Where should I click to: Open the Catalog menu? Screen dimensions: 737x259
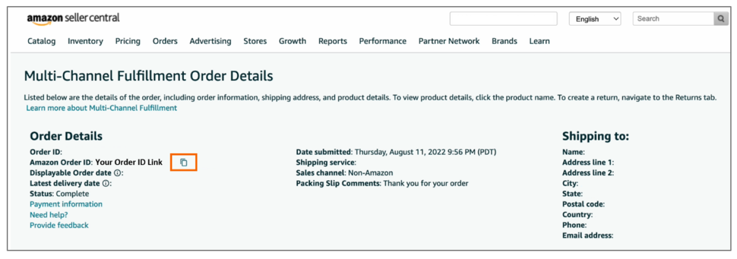[x=41, y=41]
